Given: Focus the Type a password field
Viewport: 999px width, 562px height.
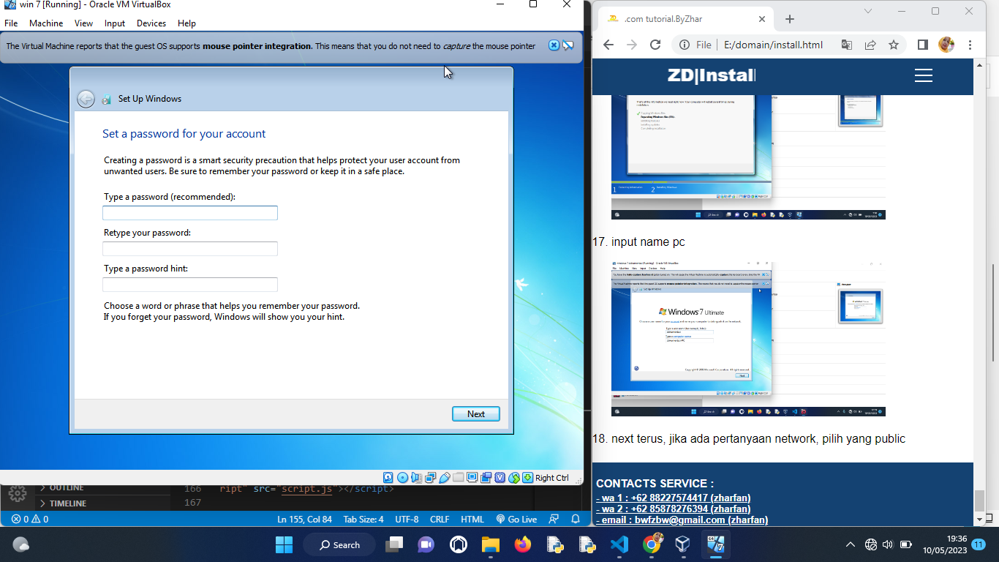Looking at the screenshot, I should click(190, 213).
